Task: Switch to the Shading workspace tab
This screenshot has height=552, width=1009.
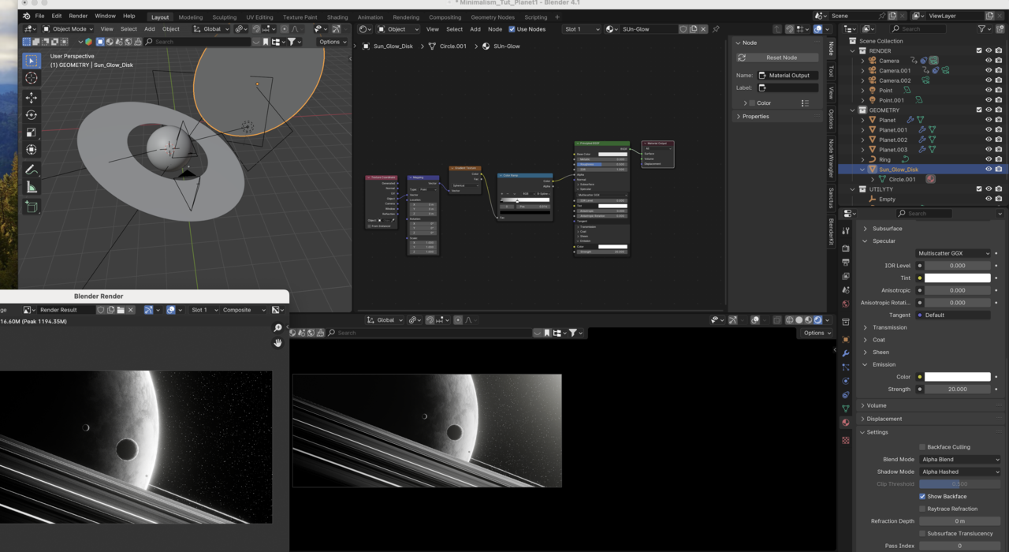Action: click(337, 17)
